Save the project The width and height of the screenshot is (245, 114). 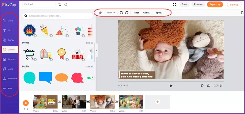coord(184,5)
